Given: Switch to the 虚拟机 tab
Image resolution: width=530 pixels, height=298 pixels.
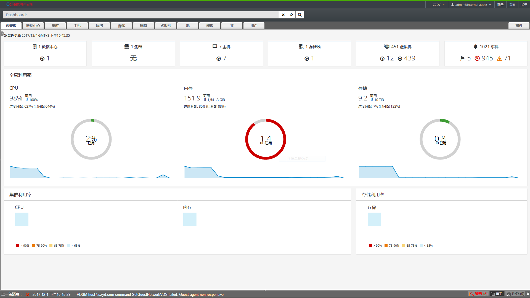Looking at the screenshot, I should pyautogui.click(x=166, y=26).
